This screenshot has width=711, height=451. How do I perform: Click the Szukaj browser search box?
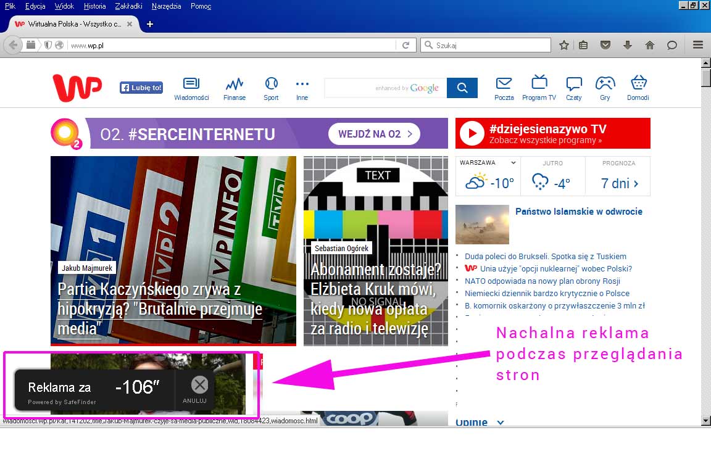[x=486, y=45]
